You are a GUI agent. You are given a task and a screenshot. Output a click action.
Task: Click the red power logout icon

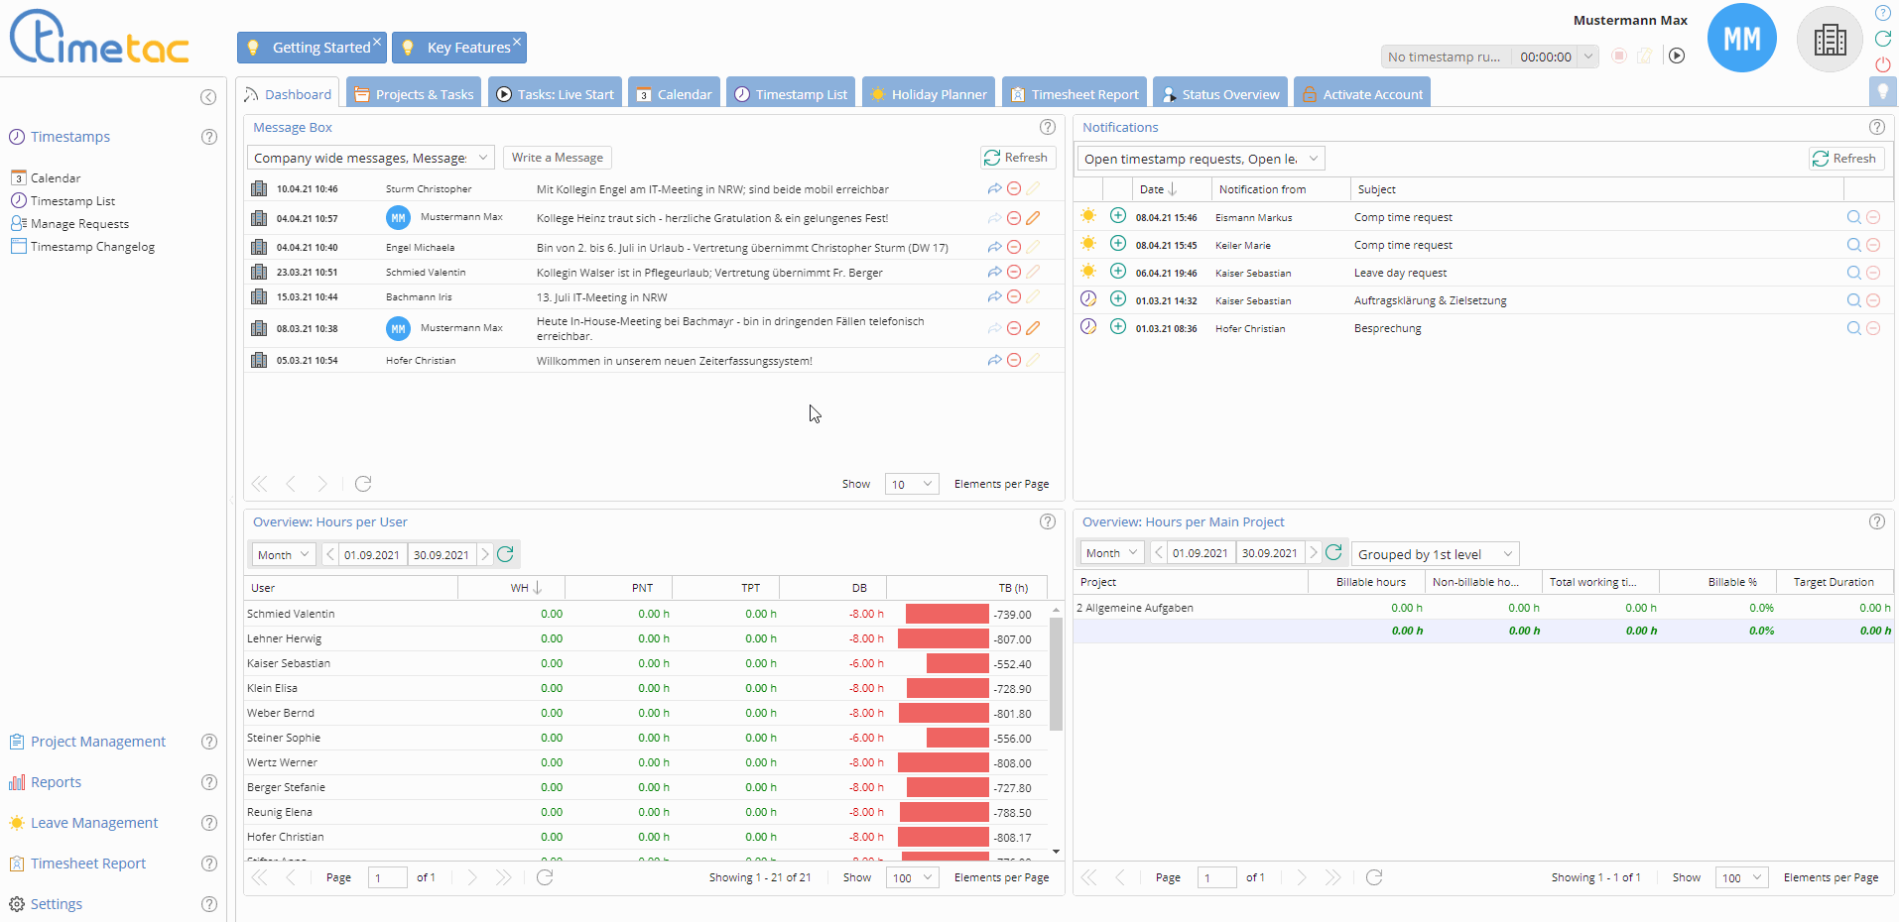click(1882, 64)
